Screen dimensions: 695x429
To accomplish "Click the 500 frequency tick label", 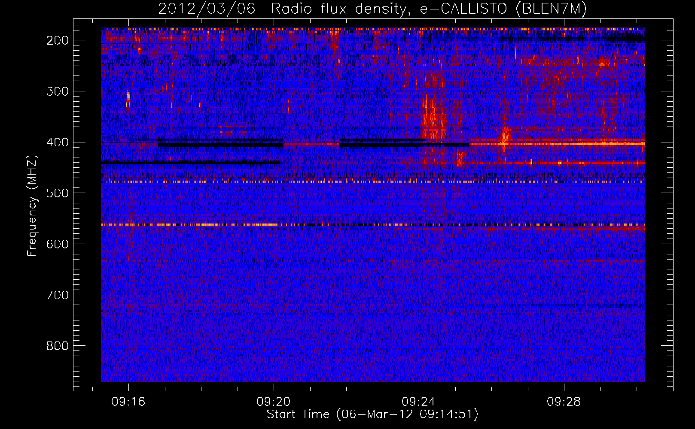I will click(x=57, y=193).
